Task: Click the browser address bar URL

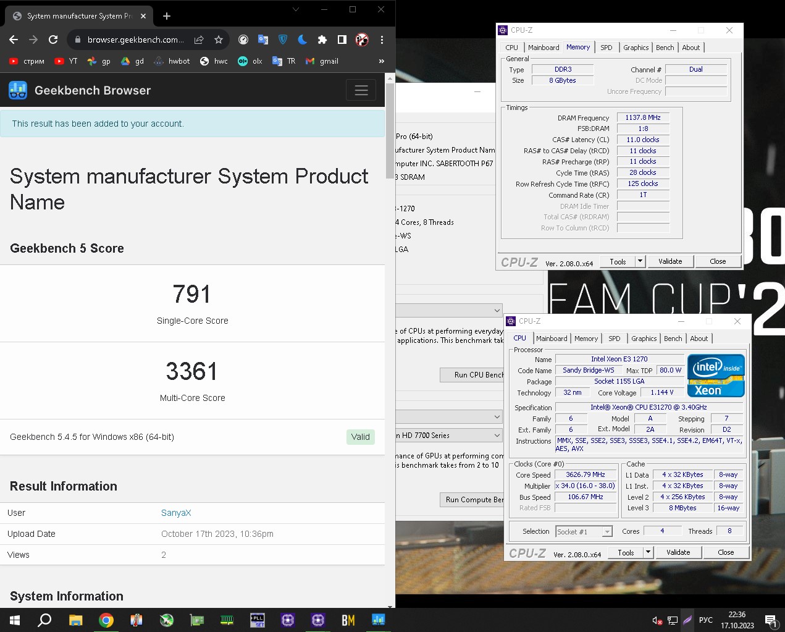Action: coord(135,40)
